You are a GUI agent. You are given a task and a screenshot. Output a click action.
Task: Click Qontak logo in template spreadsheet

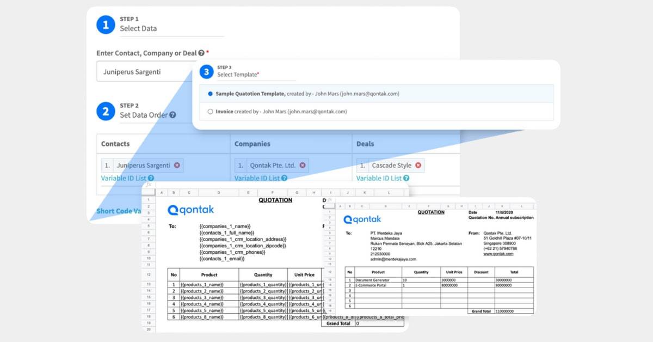coord(191,210)
